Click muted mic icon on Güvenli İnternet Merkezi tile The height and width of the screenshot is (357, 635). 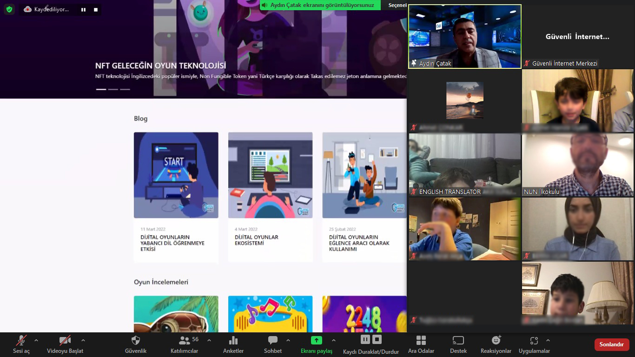527,63
